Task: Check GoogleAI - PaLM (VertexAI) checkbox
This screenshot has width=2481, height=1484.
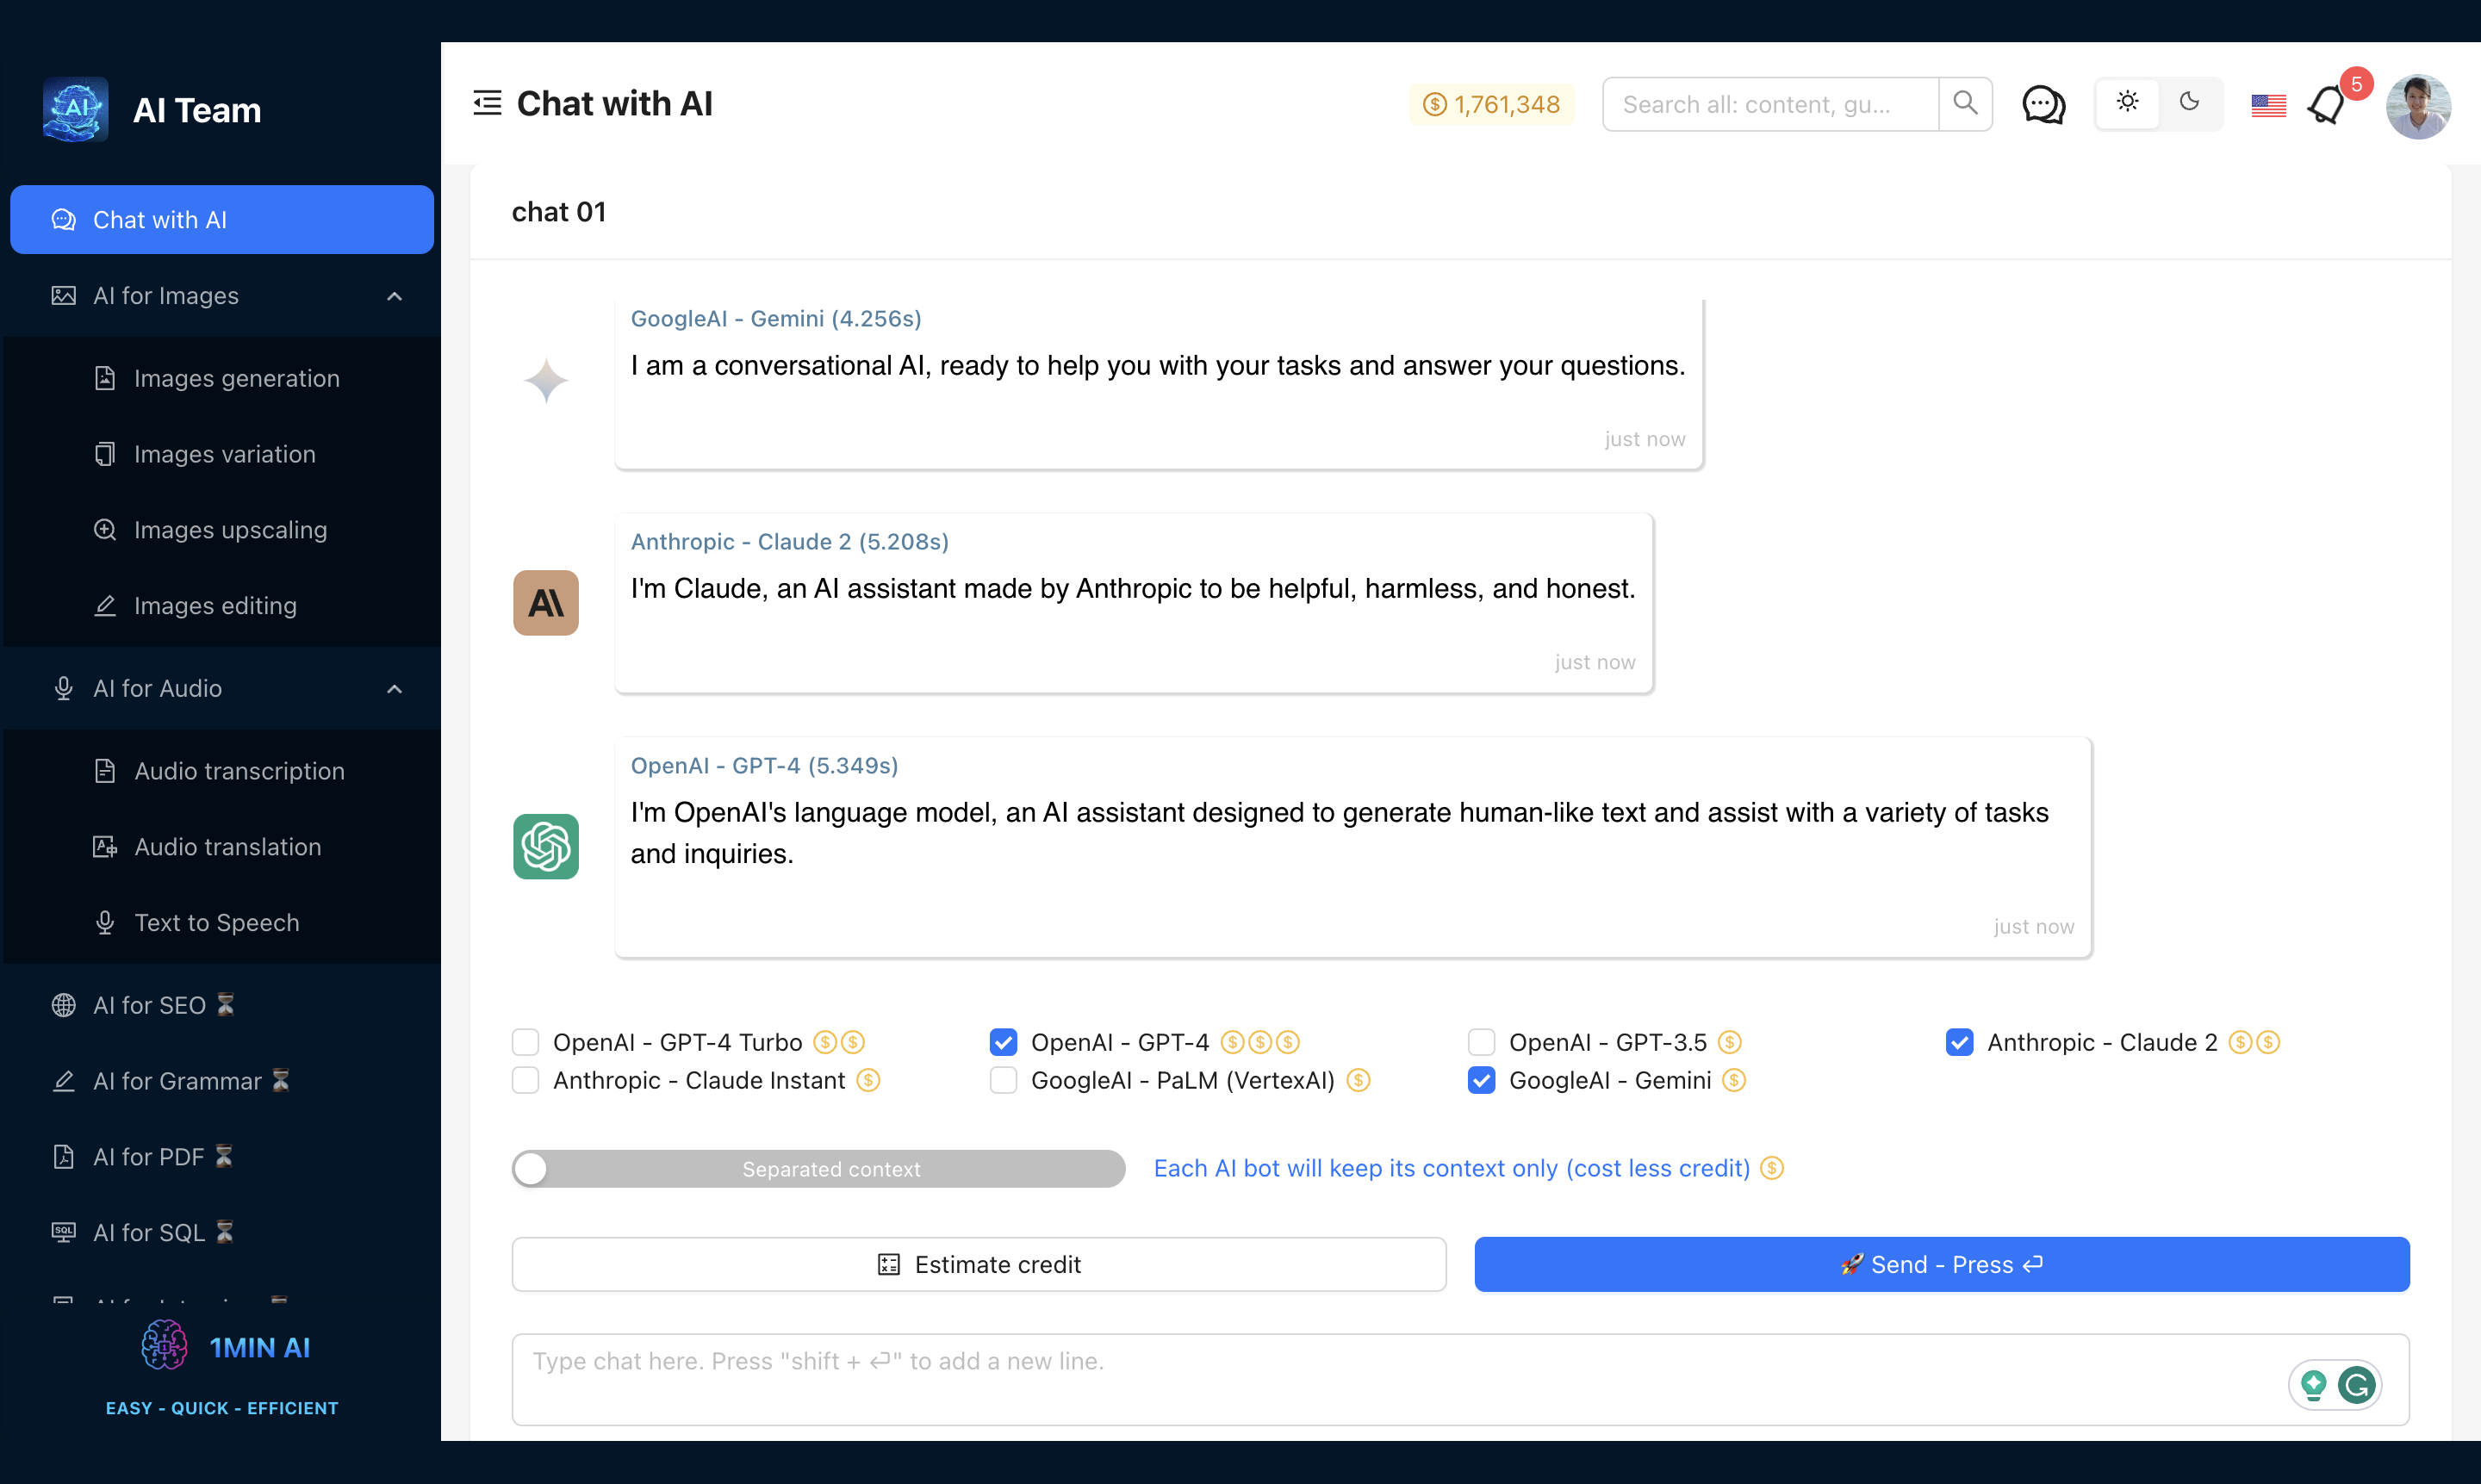Action: [x=1003, y=1080]
